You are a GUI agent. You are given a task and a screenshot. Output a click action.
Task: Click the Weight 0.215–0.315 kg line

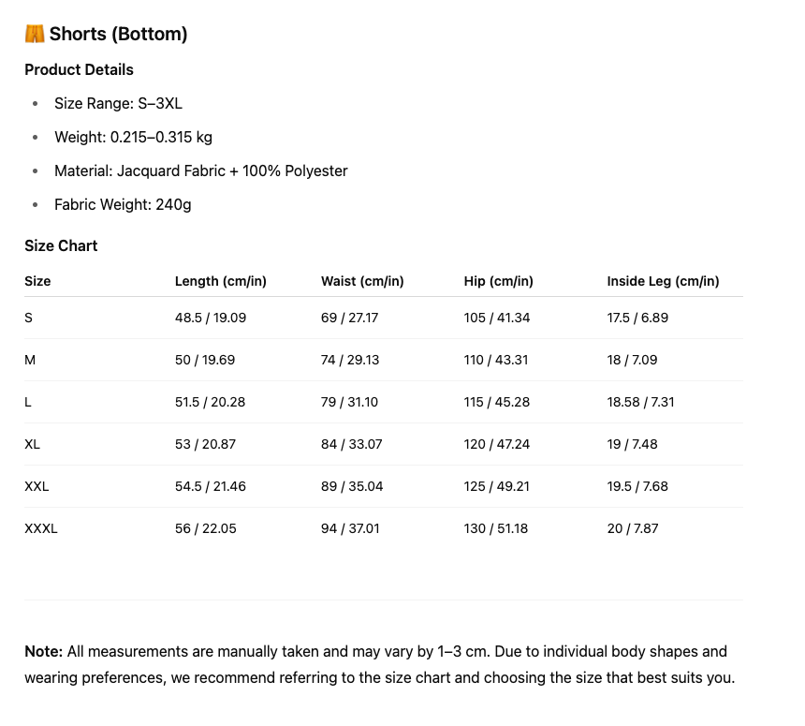click(133, 138)
